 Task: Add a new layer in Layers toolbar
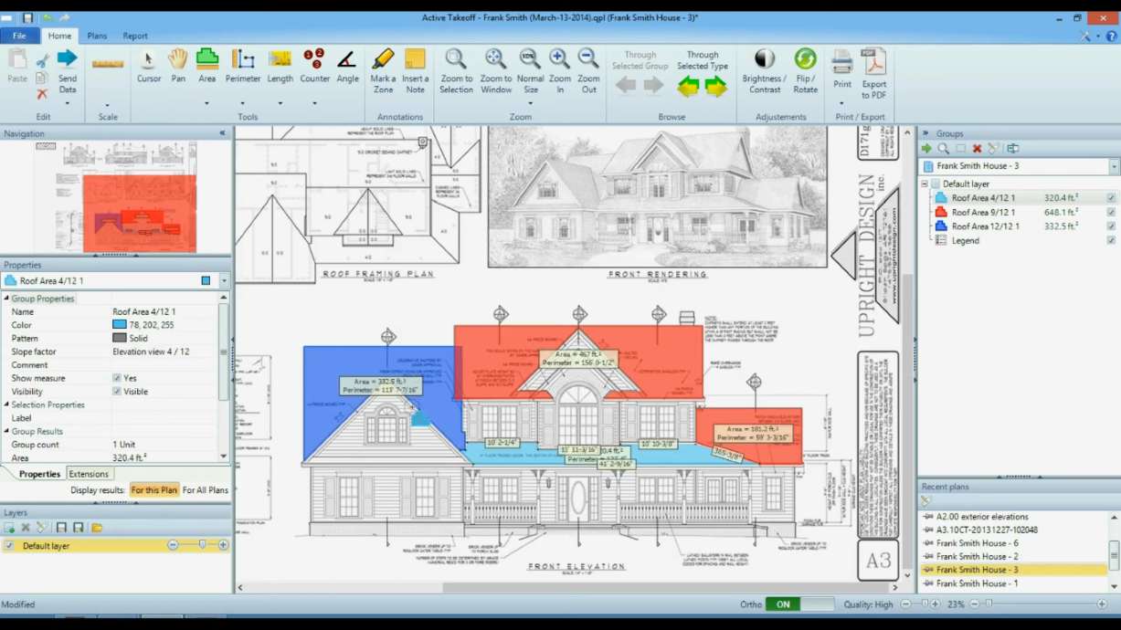click(x=9, y=528)
